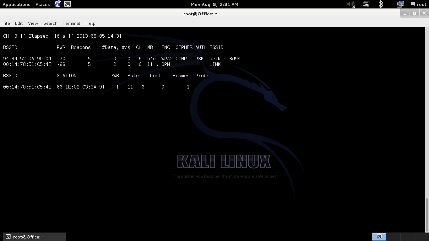Minimize the terminal window
This screenshot has width=429, height=241.
[x=405, y=13]
